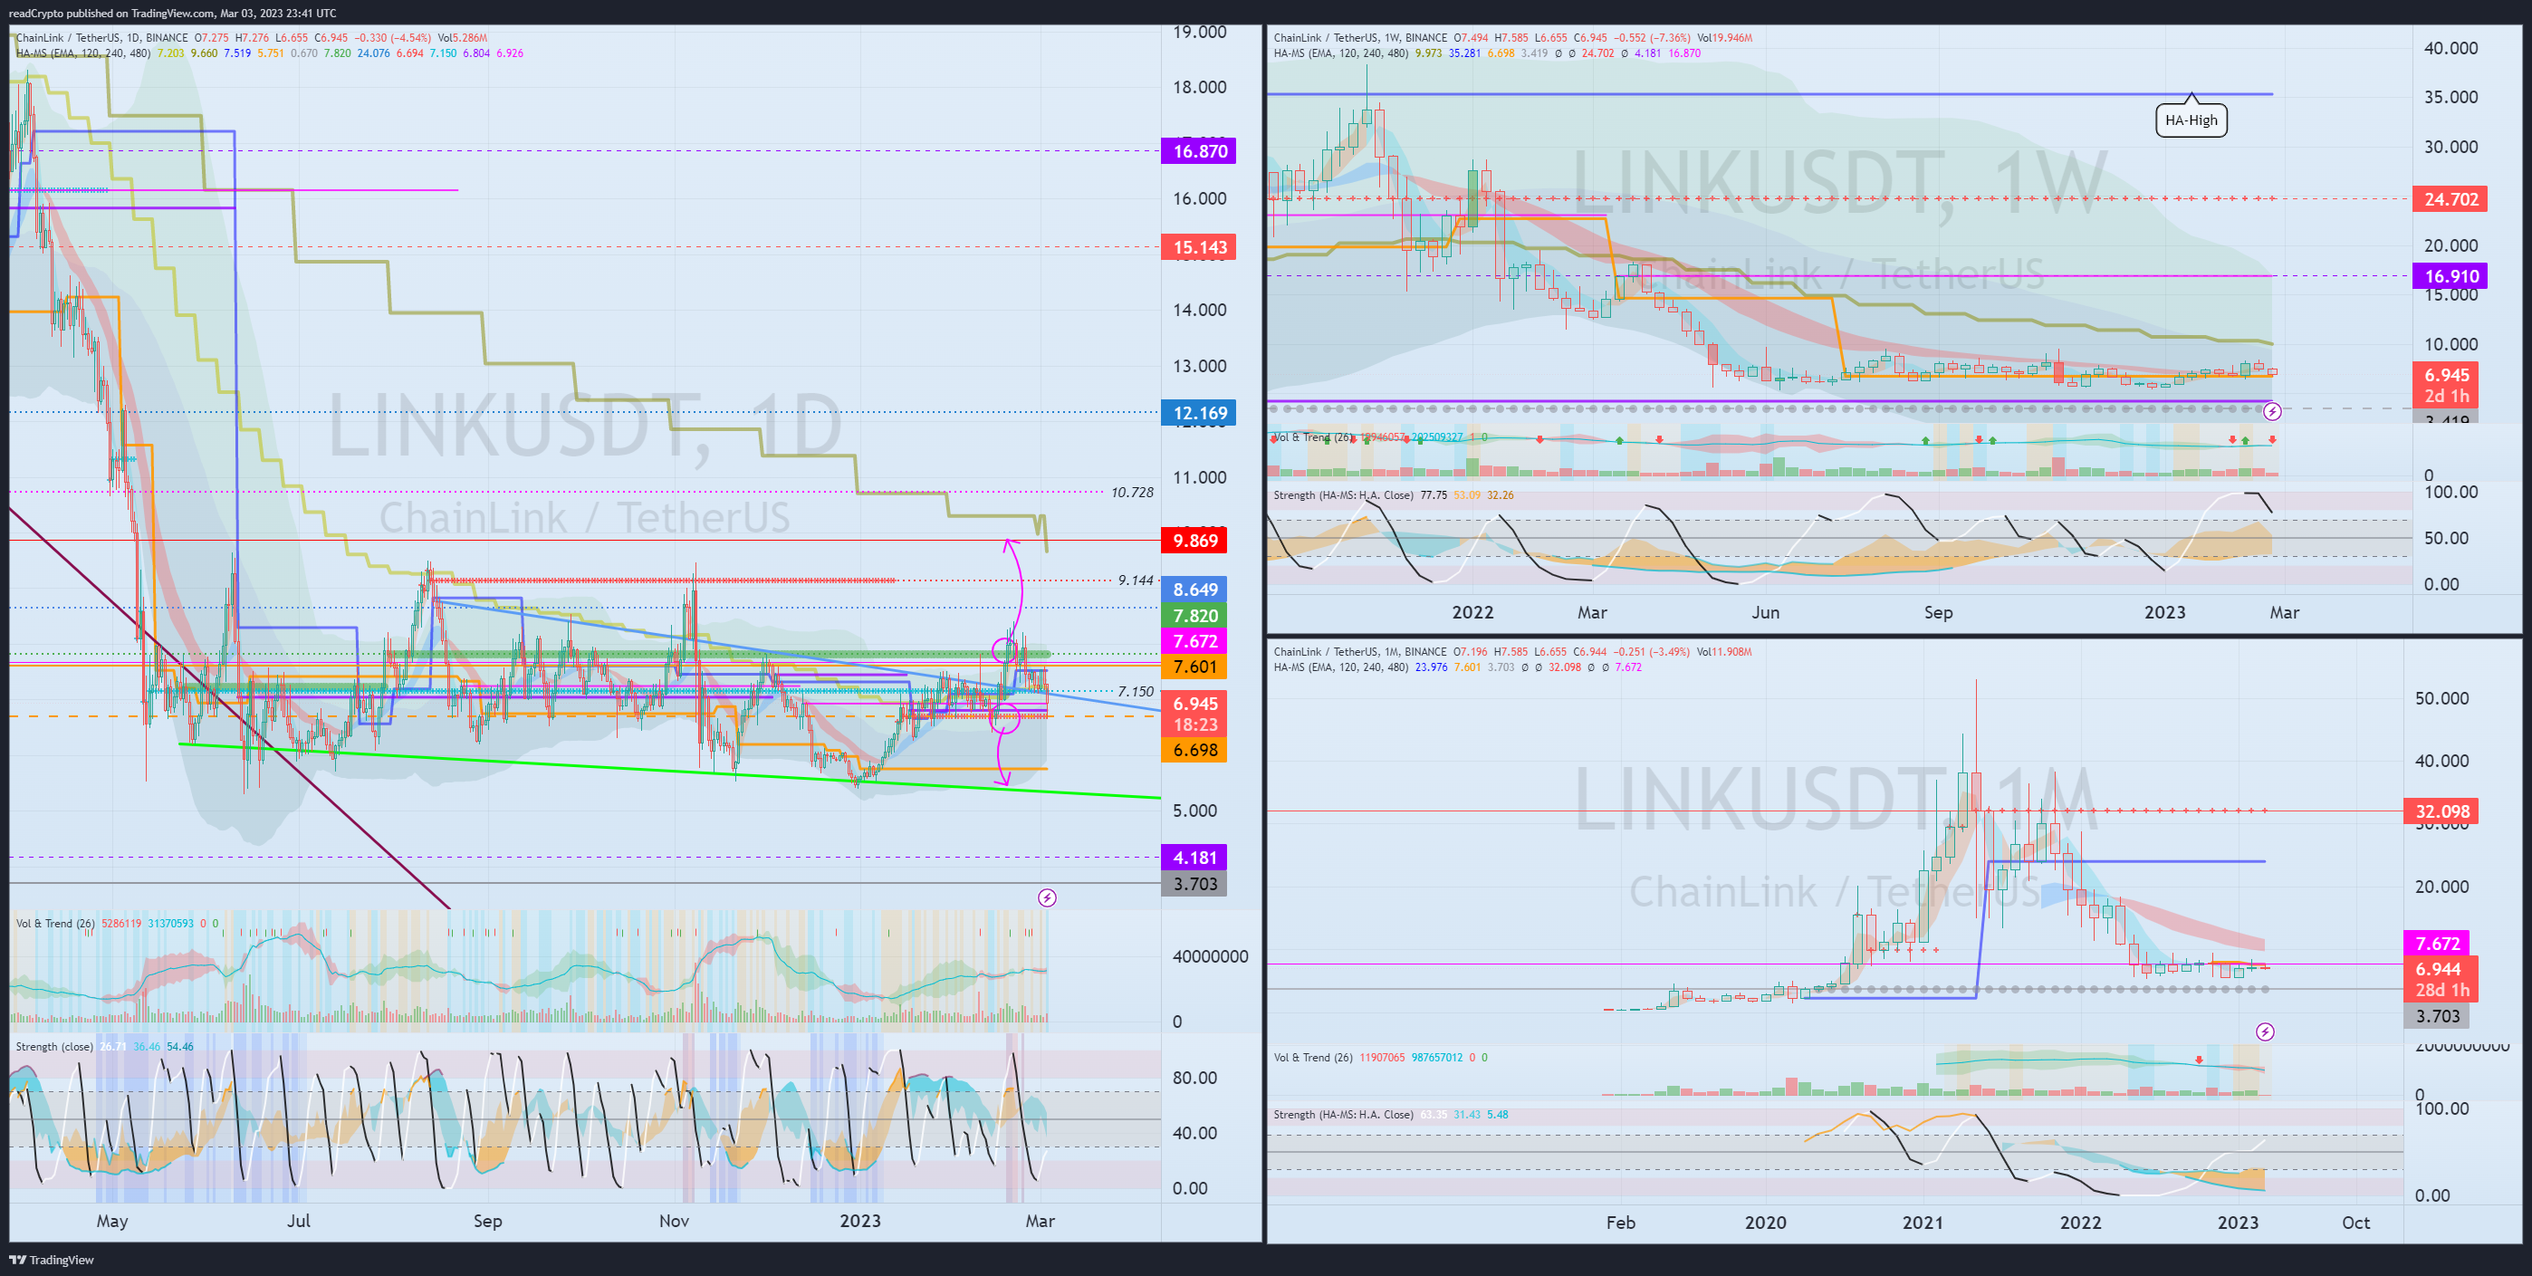Click the Jul date on 1D time axis

coord(298,1221)
